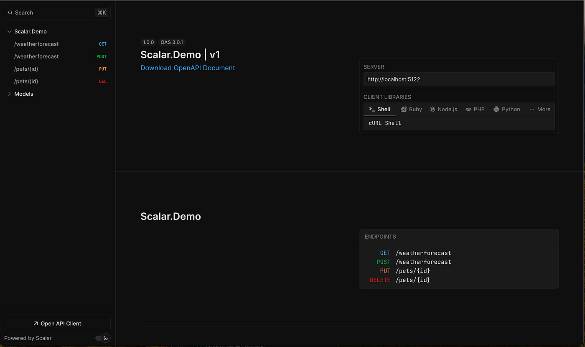Click Powered by Scalar link

point(28,338)
